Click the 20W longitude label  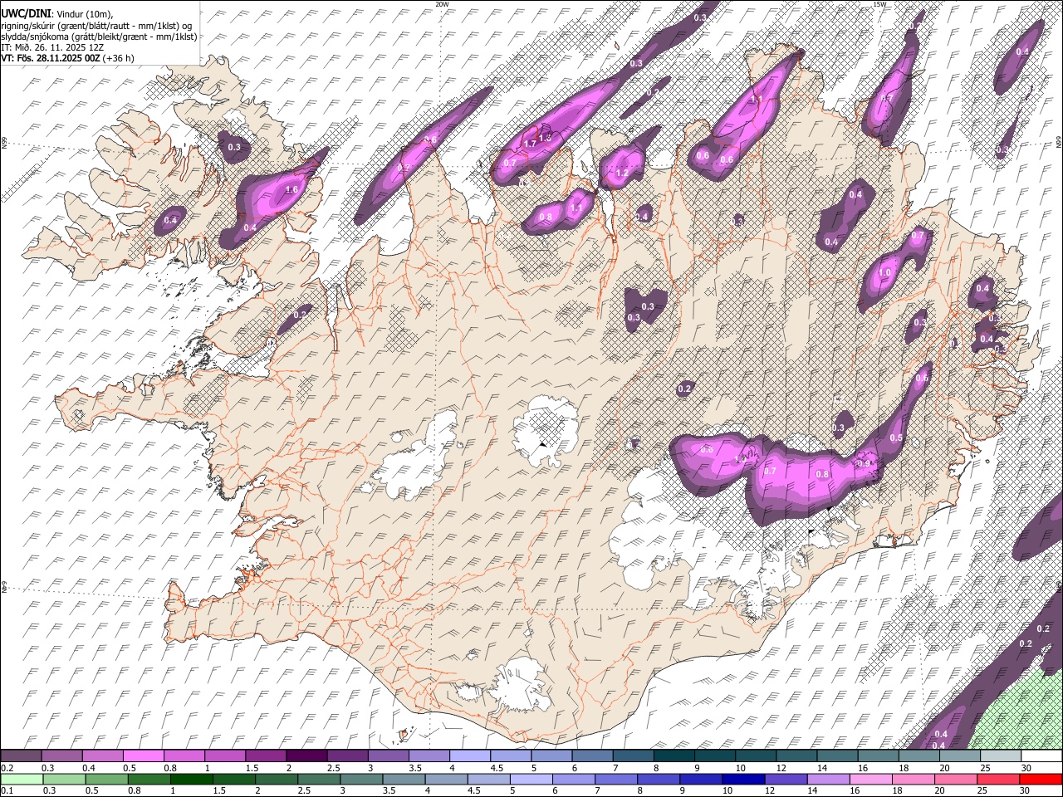(442, 4)
